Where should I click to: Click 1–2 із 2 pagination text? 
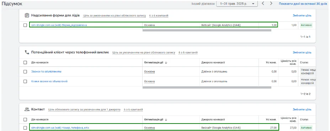point(305,94)
